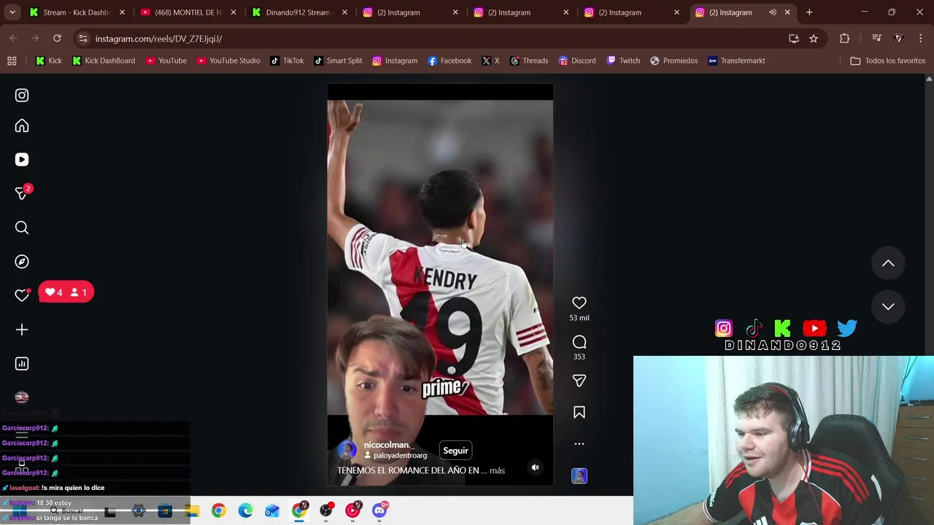Mute audio on playing Instagram tab

(x=773, y=12)
